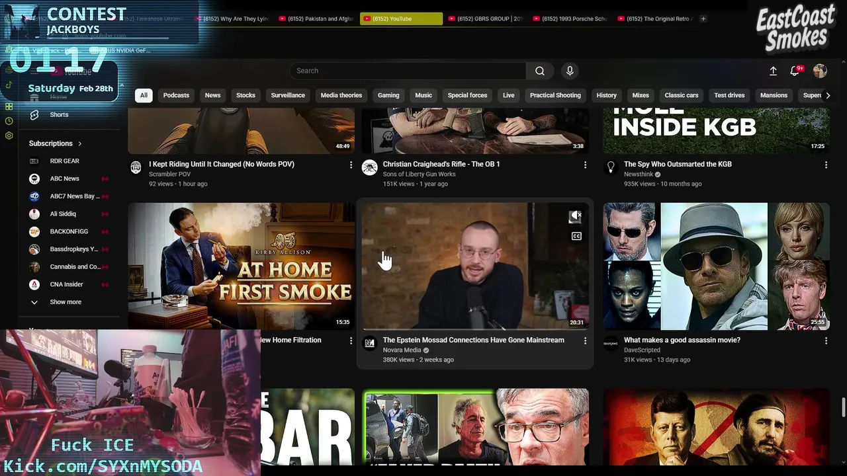Expand the Subscriptions section

(56, 143)
